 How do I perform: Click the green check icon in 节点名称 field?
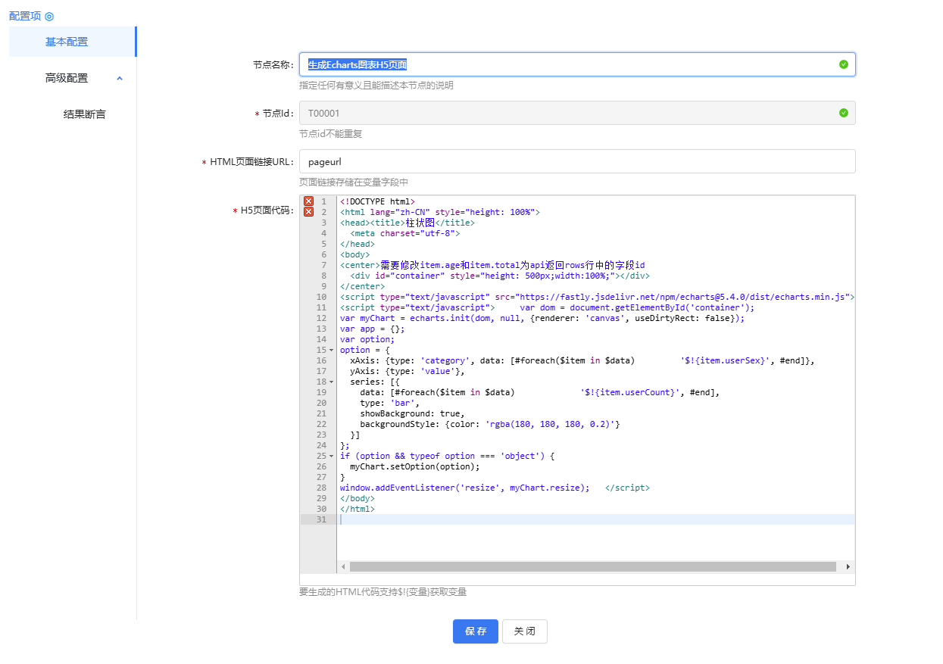(844, 64)
